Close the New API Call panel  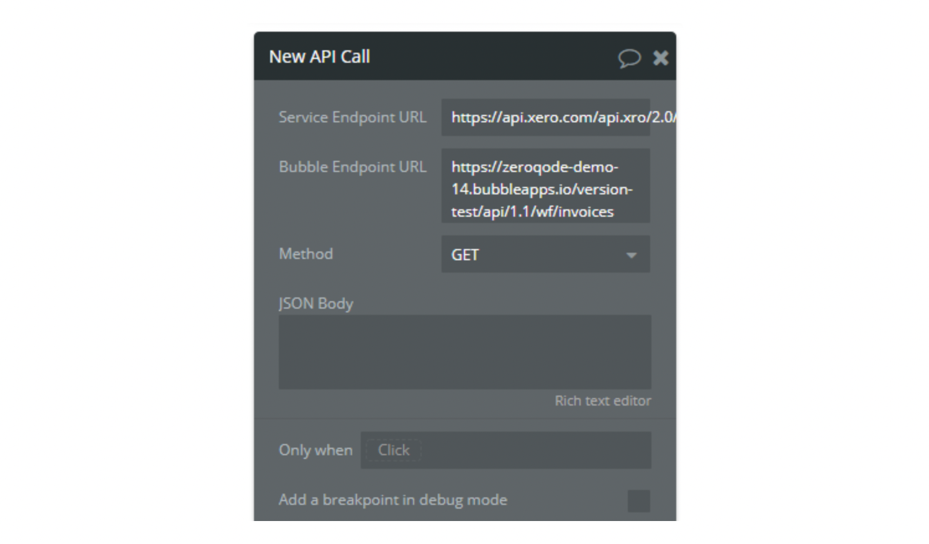[661, 58]
